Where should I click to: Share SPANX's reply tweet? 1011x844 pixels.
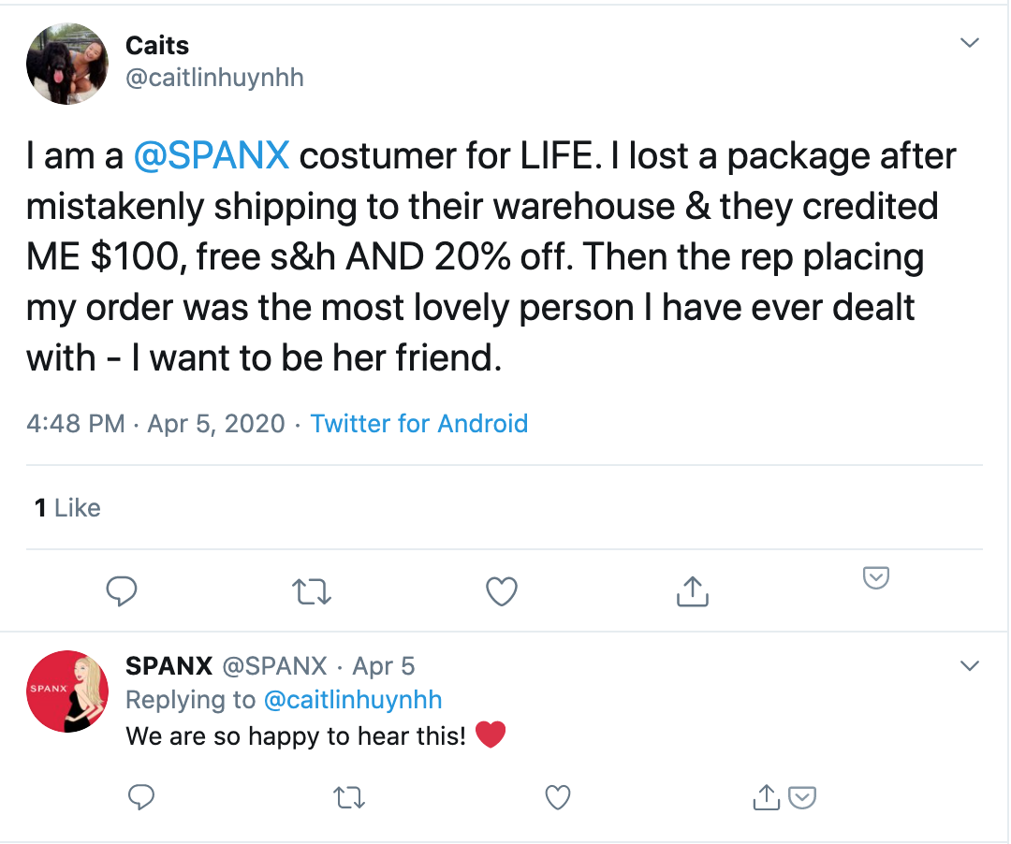click(x=766, y=797)
